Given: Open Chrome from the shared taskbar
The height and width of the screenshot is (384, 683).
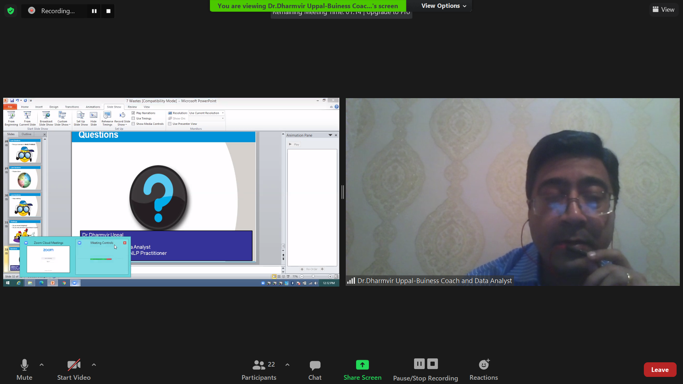Looking at the screenshot, I should pyautogui.click(x=64, y=283).
